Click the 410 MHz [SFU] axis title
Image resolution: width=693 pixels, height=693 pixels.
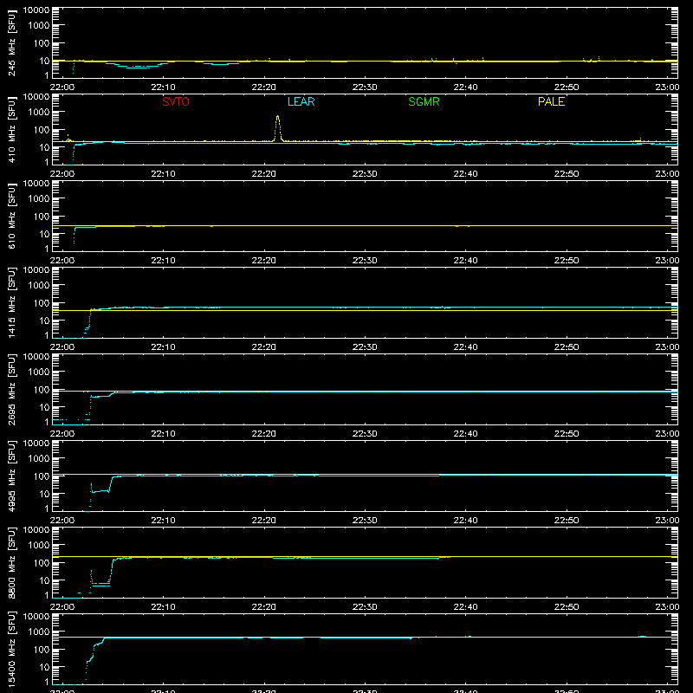coord(11,129)
